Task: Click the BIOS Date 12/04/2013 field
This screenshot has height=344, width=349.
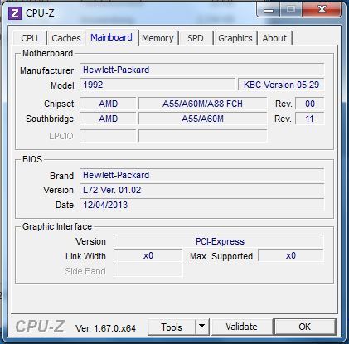Action: 202,205
